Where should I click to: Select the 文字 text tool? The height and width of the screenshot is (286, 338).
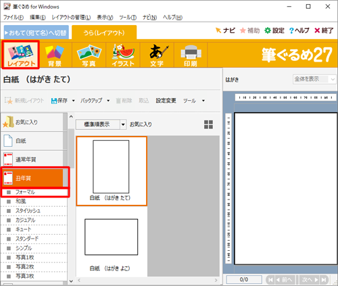(x=158, y=55)
